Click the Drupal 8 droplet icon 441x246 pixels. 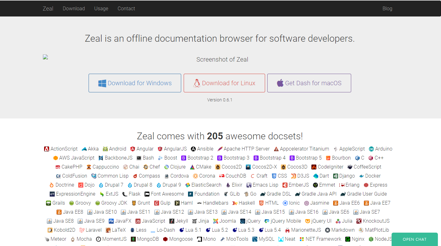pyautogui.click(x=130, y=185)
